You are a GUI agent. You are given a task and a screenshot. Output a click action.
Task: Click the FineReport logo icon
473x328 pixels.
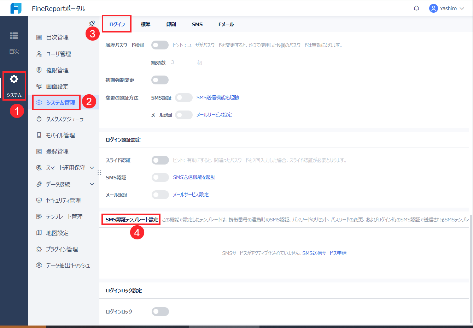click(x=16, y=8)
